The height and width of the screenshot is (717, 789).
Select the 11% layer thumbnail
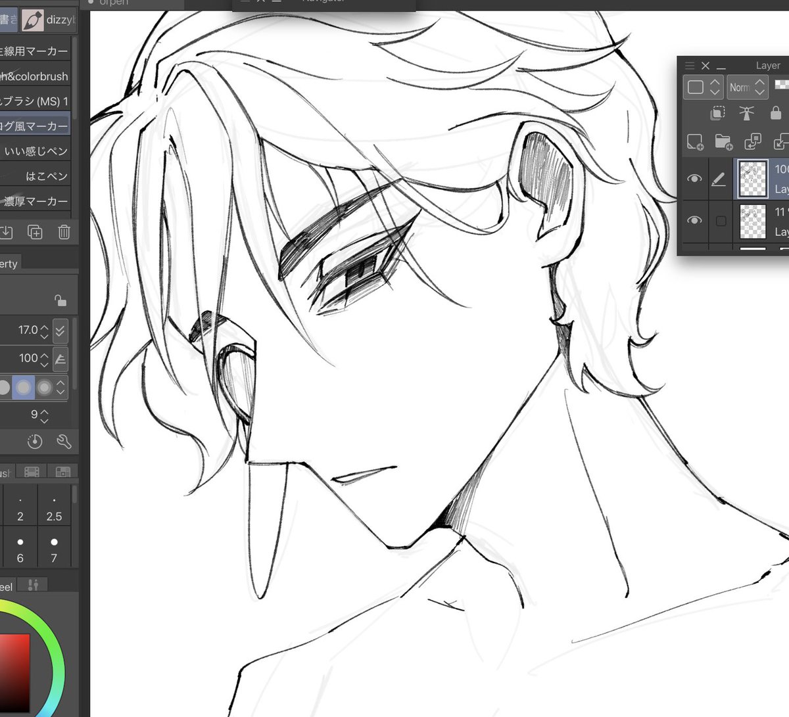(x=753, y=221)
